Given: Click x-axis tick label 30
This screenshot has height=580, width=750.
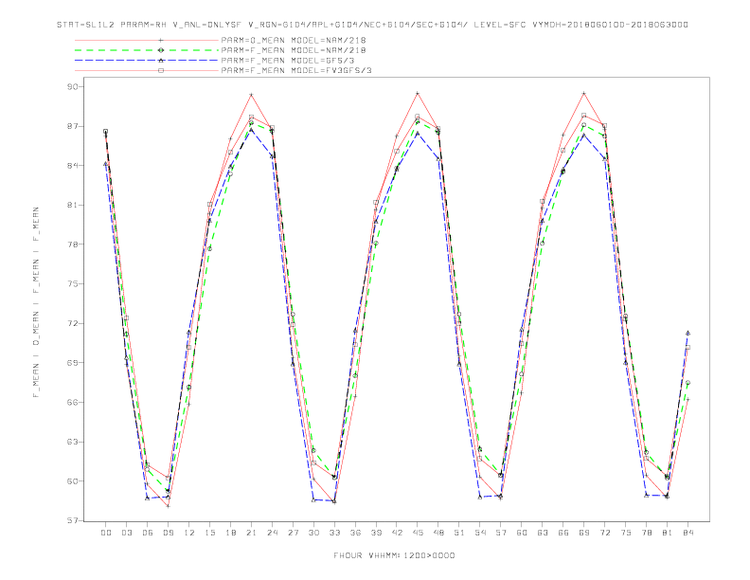Looking at the screenshot, I should pos(313,533).
